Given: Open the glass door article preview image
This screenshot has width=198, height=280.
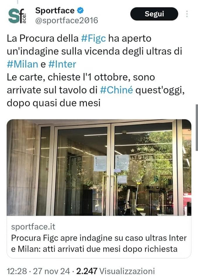Looking at the screenshot, I should (x=99, y=167).
